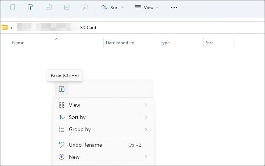Click the Name column header

click(18, 43)
